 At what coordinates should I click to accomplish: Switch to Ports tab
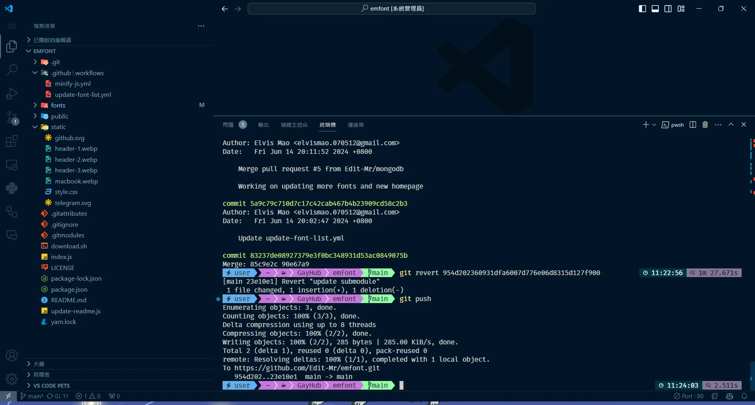point(355,125)
